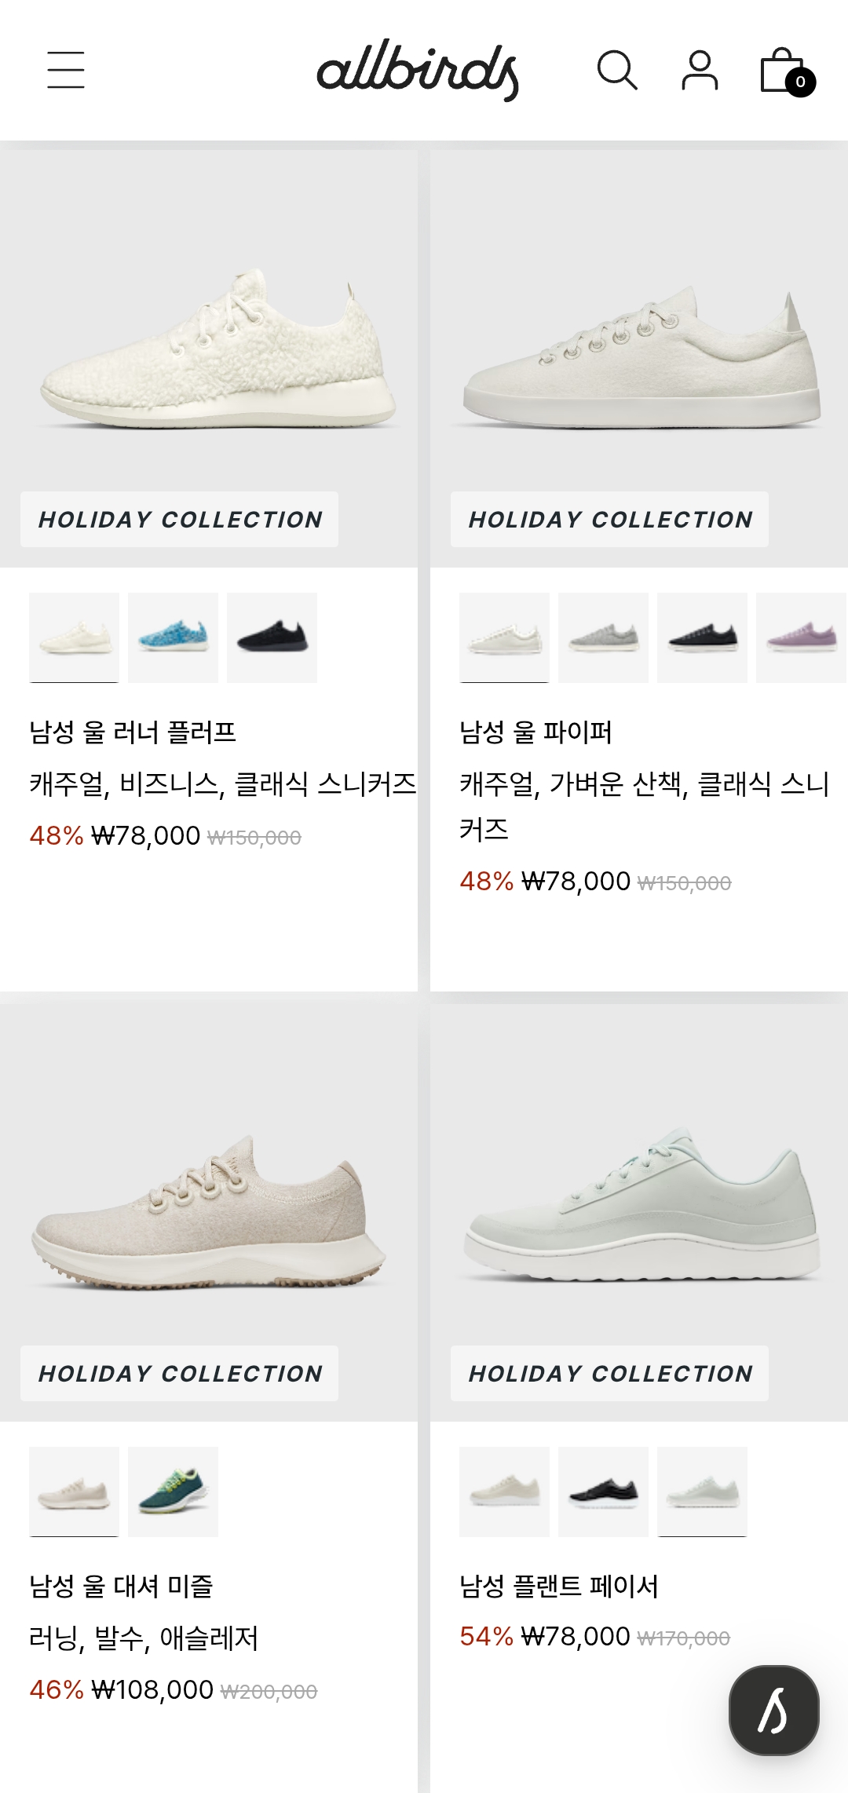Image resolution: width=848 pixels, height=1793 pixels.
Task: Open the shopping bag cart icon
Action: tap(788, 71)
